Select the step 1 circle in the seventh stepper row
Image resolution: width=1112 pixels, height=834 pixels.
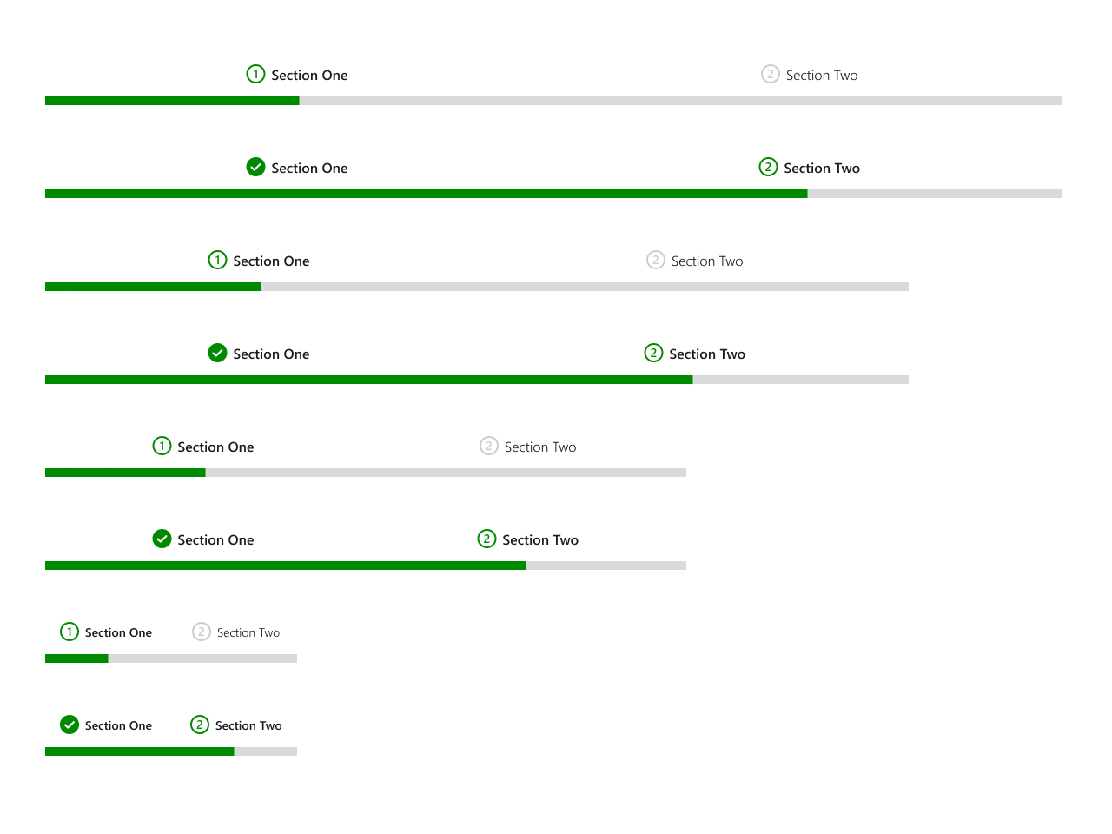(x=69, y=632)
